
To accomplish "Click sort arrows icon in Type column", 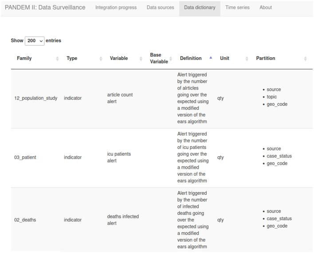I will point(102,59).
